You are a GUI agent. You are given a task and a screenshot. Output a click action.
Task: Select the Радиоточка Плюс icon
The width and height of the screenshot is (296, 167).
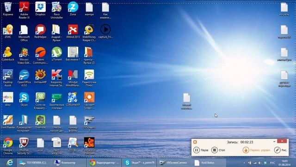point(89,78)
